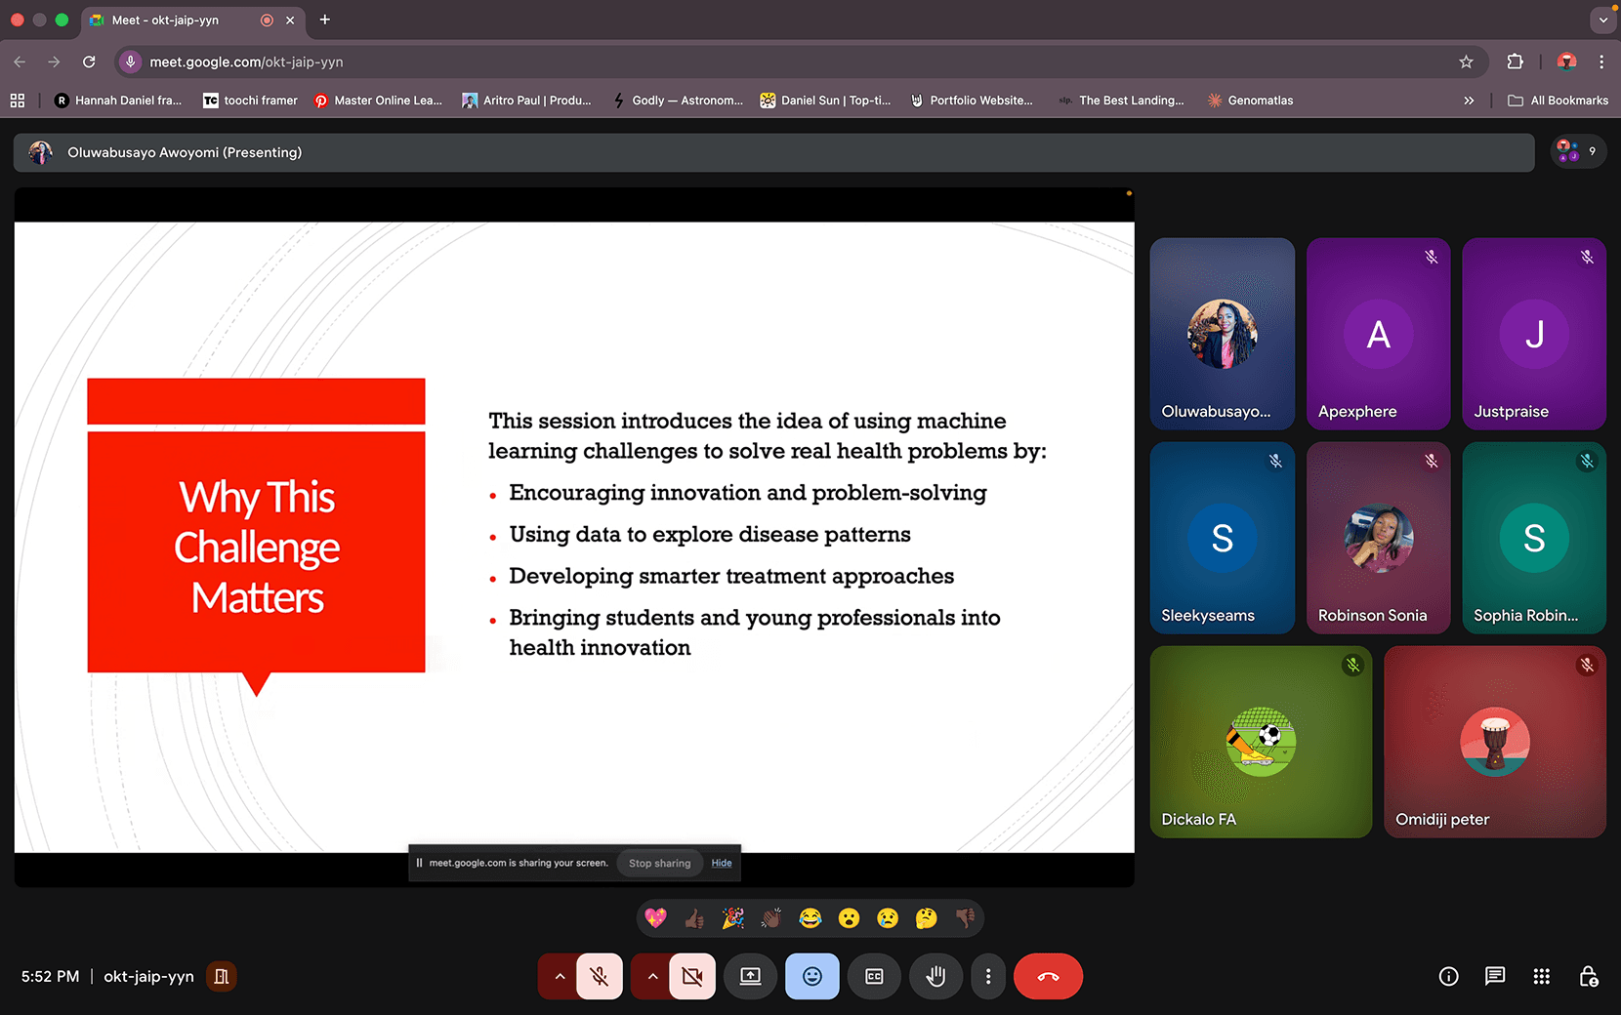Open the present screen sharing button
This screenshot has height=1015, width=1621.
pos(750,976)
